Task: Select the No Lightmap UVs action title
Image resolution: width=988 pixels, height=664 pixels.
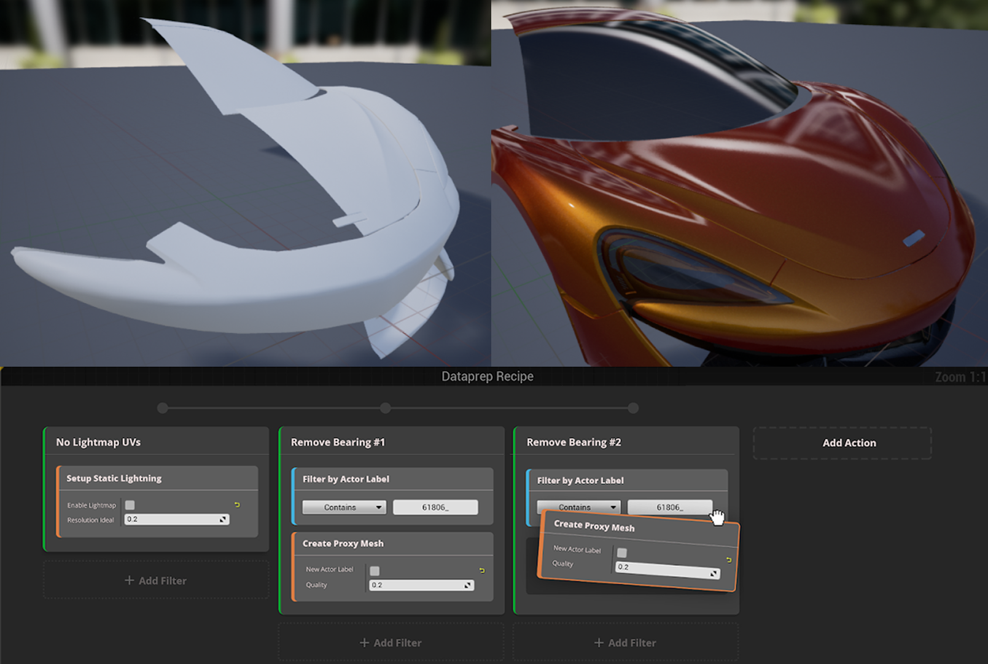Action: coord(98,442)
